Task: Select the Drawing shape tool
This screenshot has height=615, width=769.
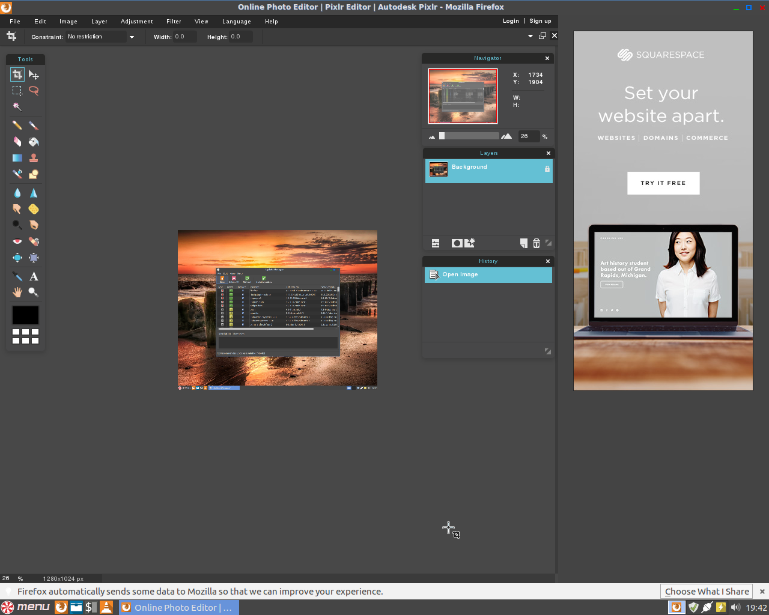Action: pyautogui.click(x=34, y=174)
